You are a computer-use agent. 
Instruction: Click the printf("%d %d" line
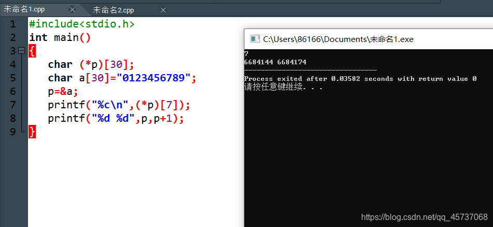click(x=116, y=118)
